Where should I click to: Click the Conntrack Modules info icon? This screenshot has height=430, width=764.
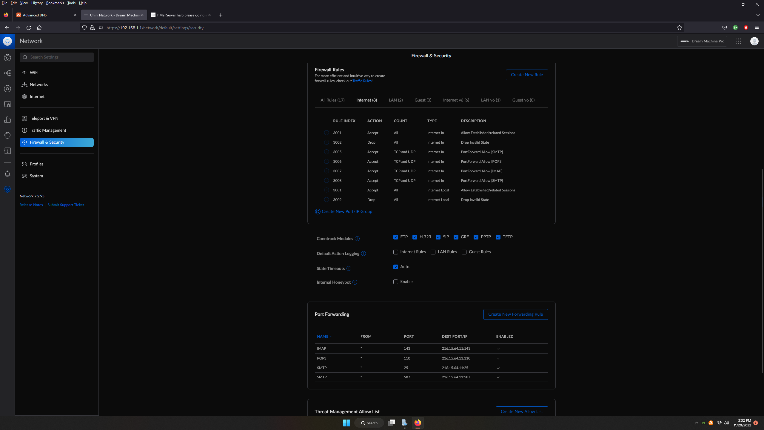pos(357,239)
